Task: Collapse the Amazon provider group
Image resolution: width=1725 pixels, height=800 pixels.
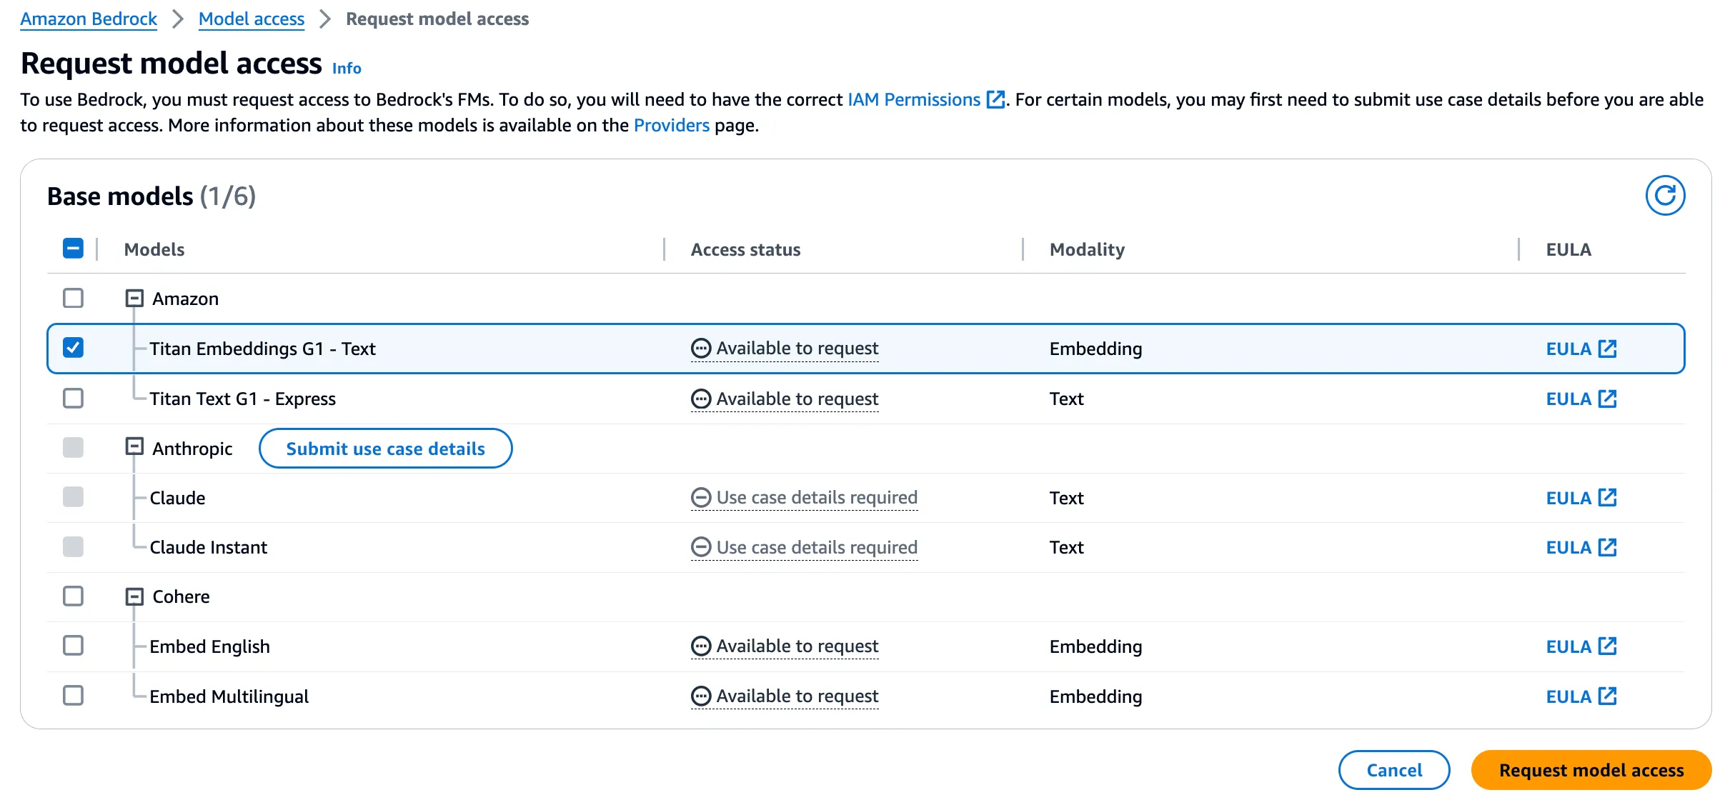Action: 134,298
